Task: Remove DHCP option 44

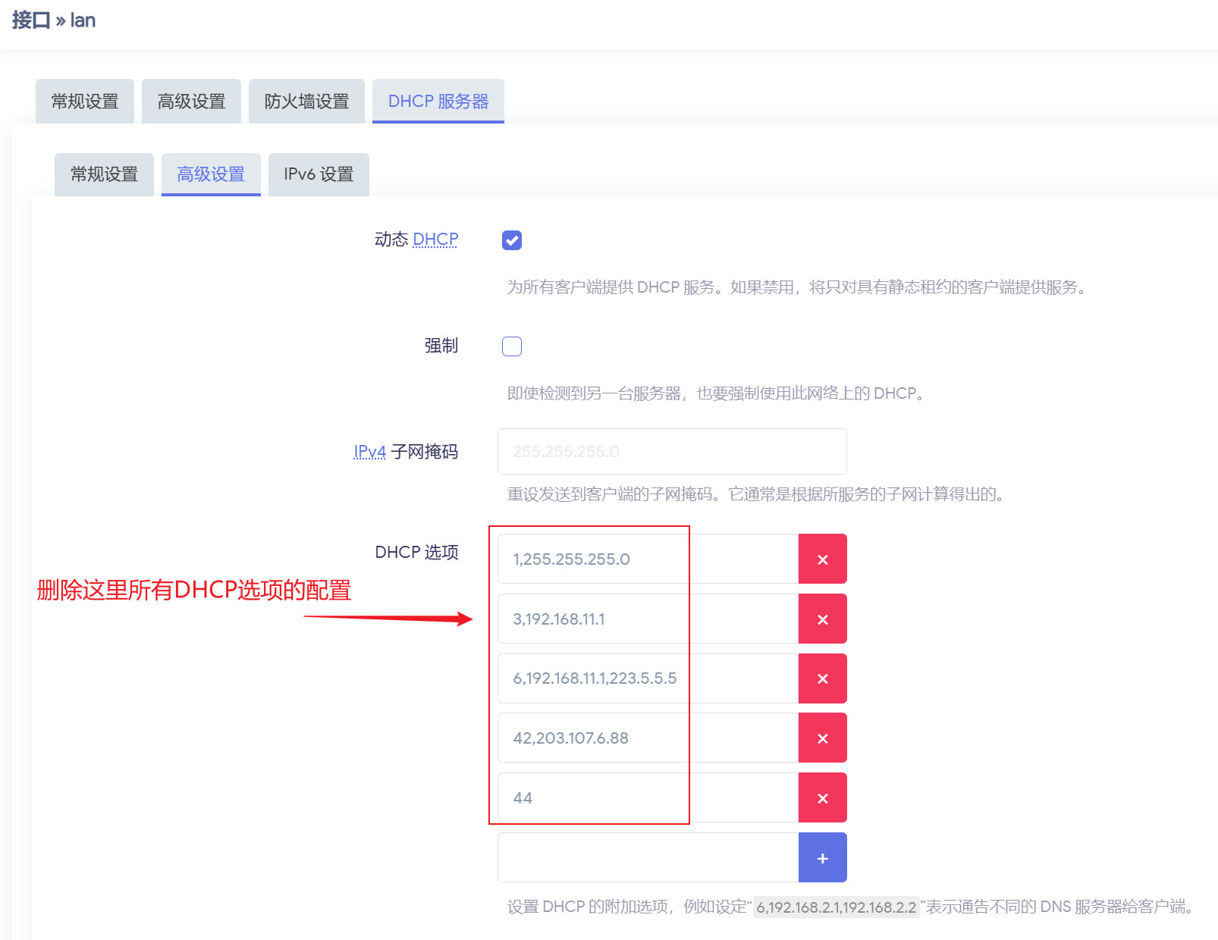Action: [x=822, y=797]
